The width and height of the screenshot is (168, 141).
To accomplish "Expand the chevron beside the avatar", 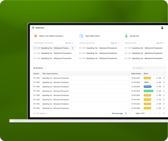I will (166, 28).
